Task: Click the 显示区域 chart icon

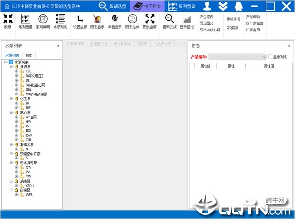Action: [187, 19]
